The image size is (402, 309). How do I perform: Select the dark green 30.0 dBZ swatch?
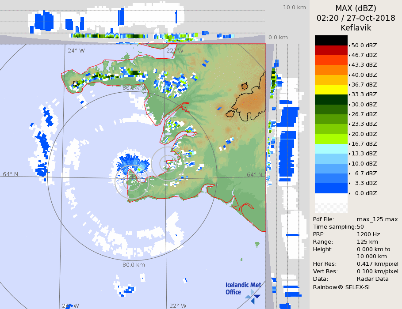(x=331, y=99)
